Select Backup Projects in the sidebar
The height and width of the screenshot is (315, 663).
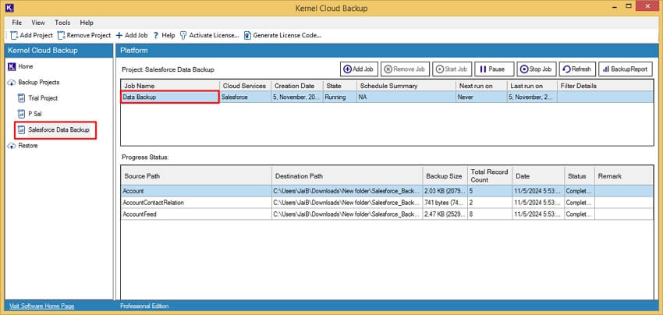tap(39, 82)
